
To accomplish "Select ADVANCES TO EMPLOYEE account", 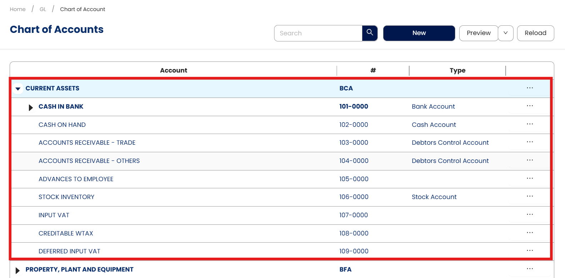I will tap(76, 179).
